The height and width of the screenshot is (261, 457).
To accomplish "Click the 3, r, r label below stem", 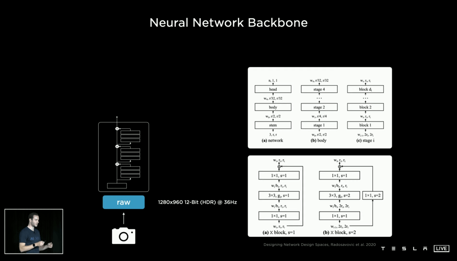I will (x=273, y=134).
